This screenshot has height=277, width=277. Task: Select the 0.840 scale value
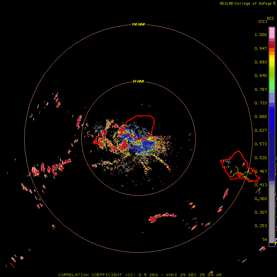(x=261, y=76)
